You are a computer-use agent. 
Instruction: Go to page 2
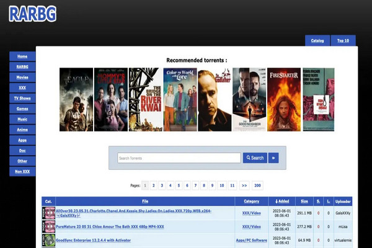[154, 185]
